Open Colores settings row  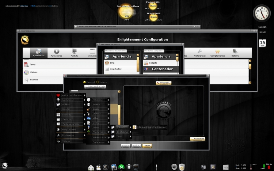[60, 72]
